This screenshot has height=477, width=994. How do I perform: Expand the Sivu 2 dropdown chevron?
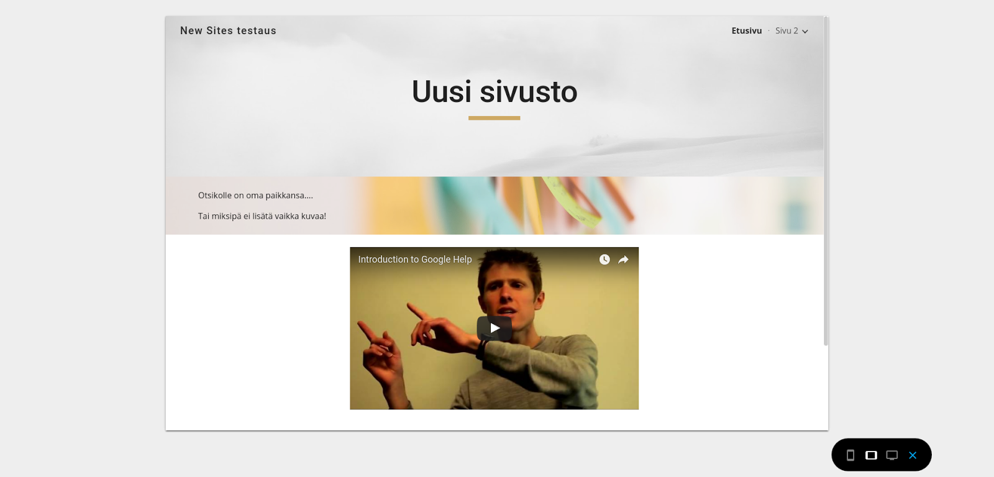tap(805, 31)
